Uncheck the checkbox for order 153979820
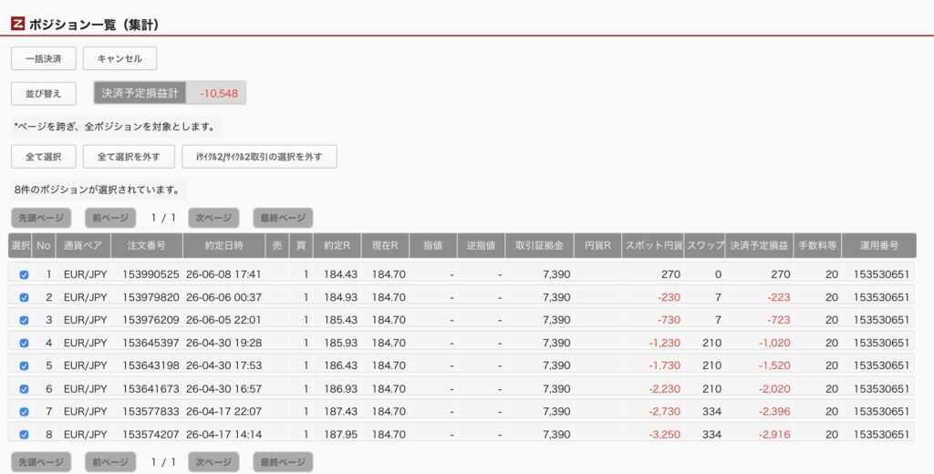The image size is (934, 474). click(24, 297)
